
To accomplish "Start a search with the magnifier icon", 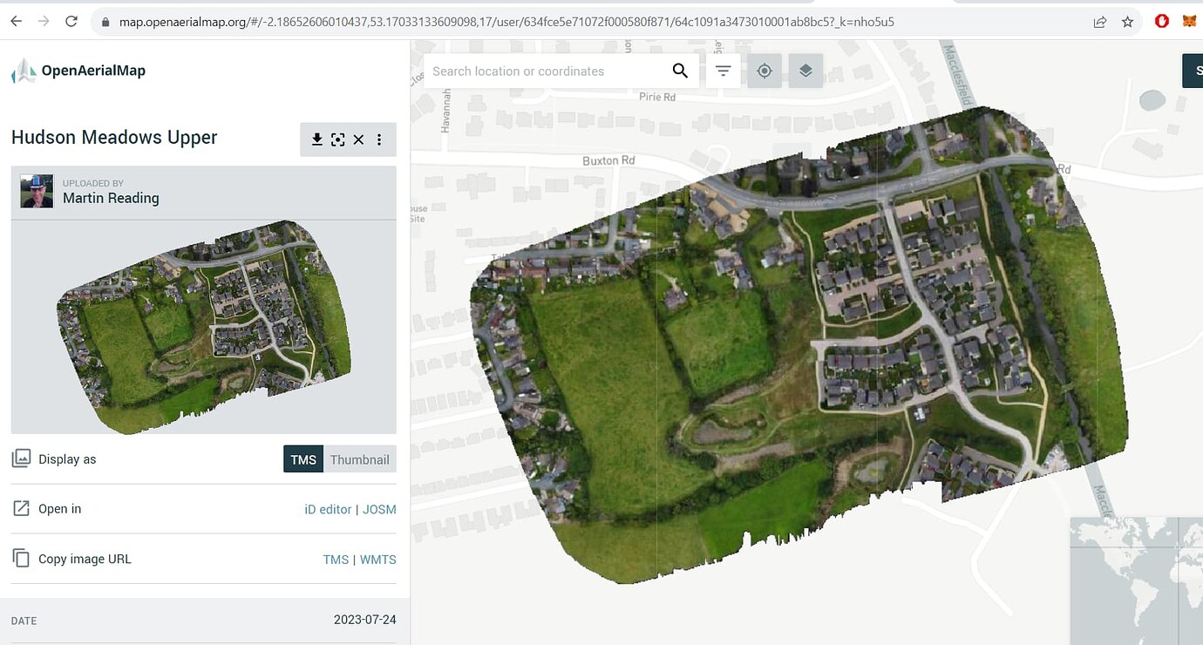I will [x=680, y=71].
